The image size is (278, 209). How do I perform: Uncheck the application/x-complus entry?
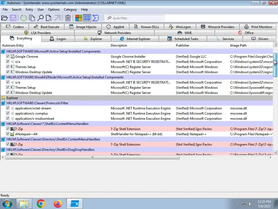point(8,113)
